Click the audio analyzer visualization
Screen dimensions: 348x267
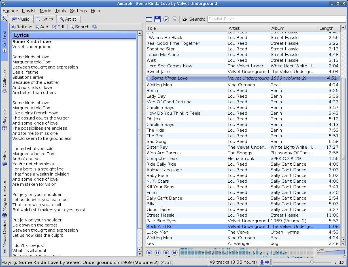click(247, 253)
